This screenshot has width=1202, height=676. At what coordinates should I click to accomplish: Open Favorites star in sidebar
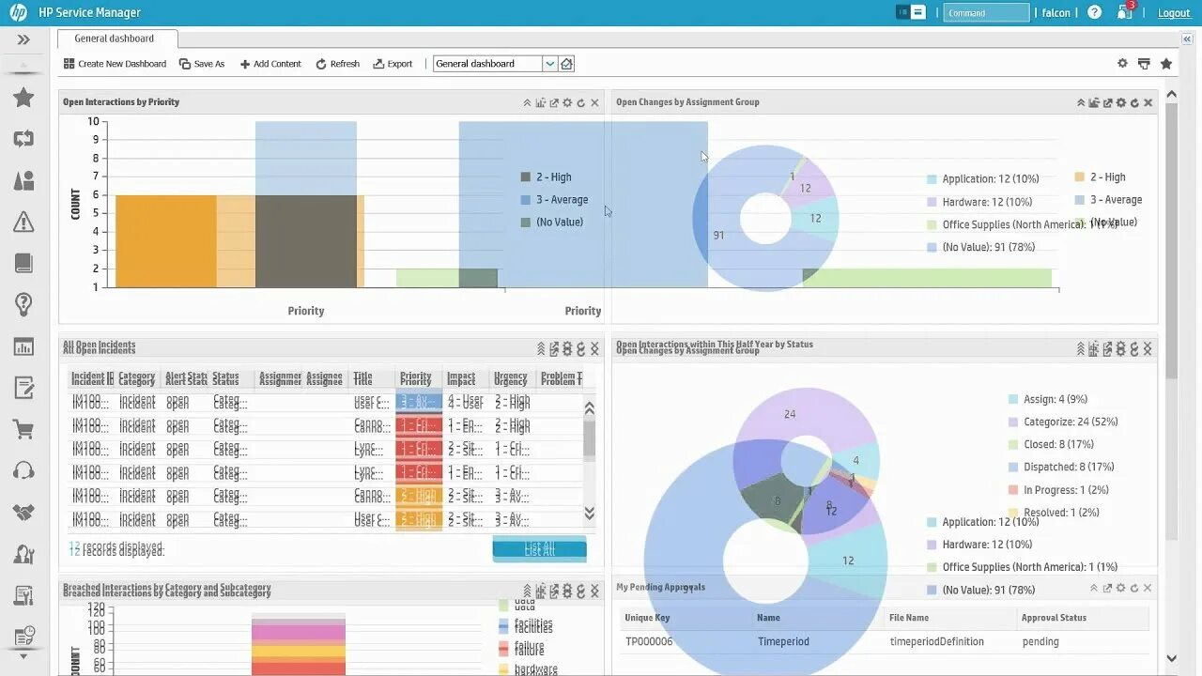coord(23,98)
